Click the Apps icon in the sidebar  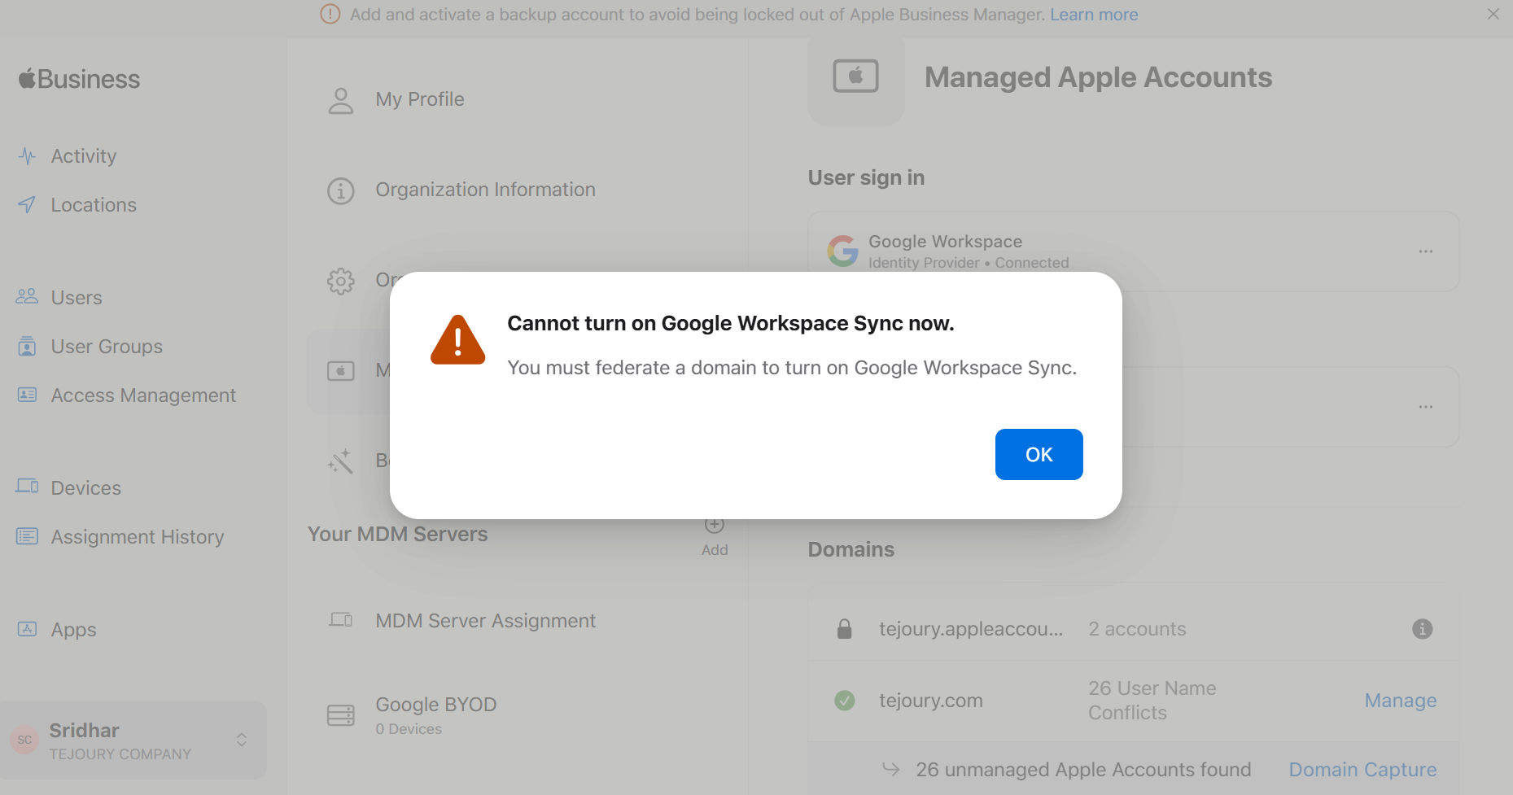click(27, 629)
